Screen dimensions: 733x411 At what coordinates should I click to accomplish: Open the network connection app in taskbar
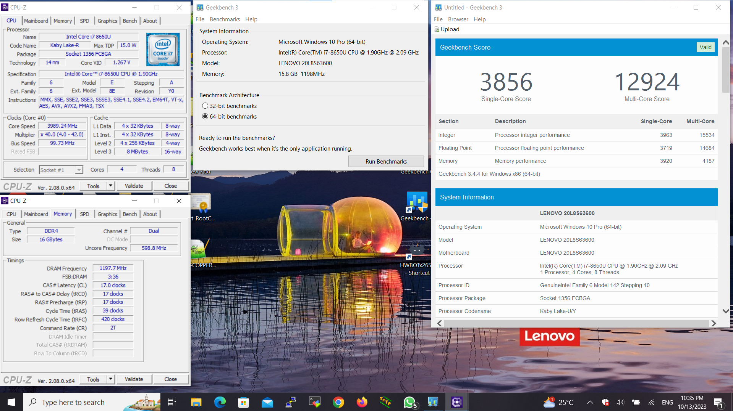coord(291,402)
